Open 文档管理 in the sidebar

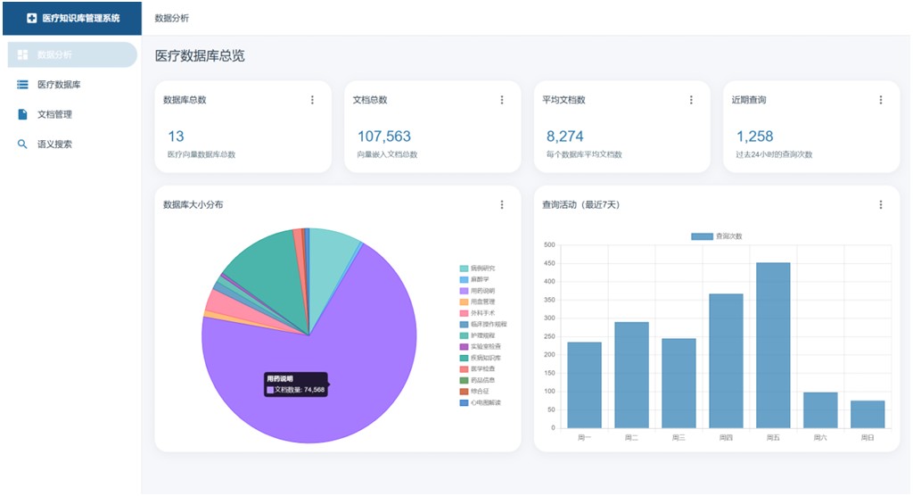tap(72, 114)
